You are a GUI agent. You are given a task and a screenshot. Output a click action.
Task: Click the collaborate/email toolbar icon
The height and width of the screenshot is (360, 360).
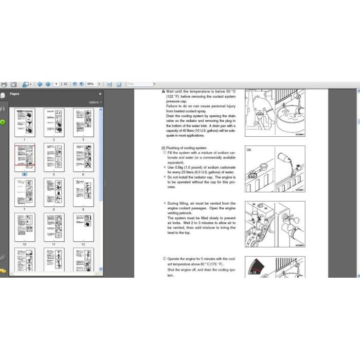[25, 84]
